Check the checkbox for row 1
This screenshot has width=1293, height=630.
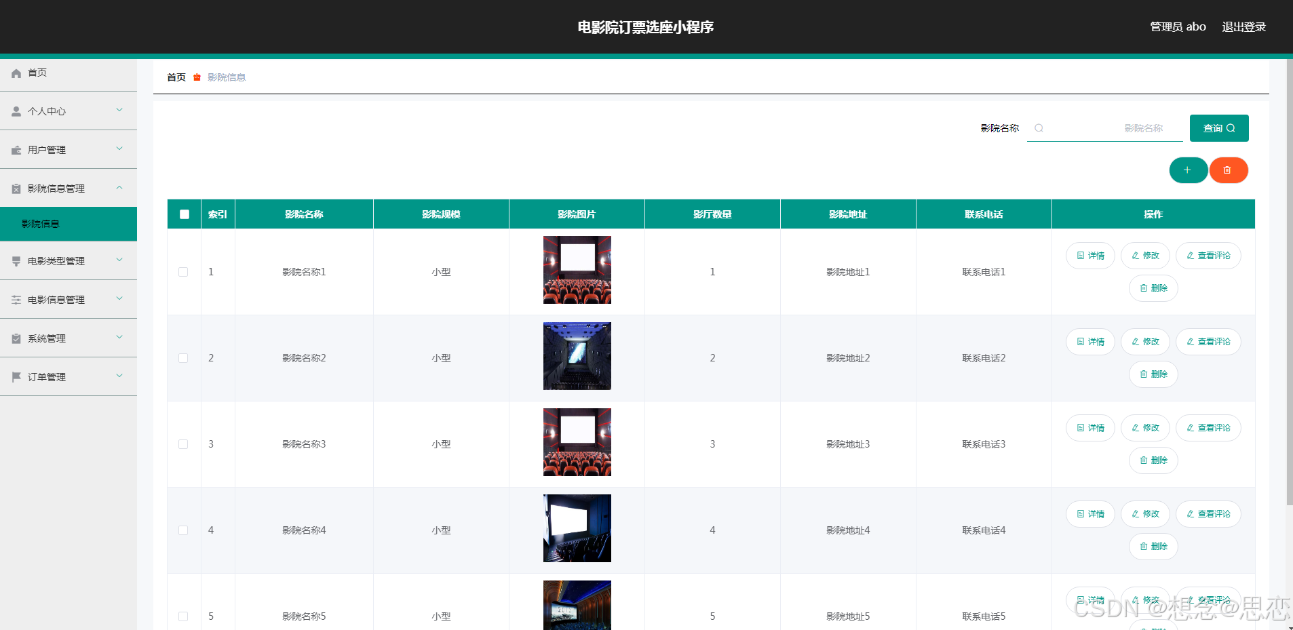[x=183, y=272]
